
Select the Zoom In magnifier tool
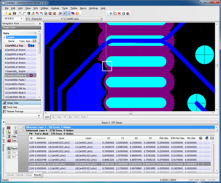click(37, 14)
